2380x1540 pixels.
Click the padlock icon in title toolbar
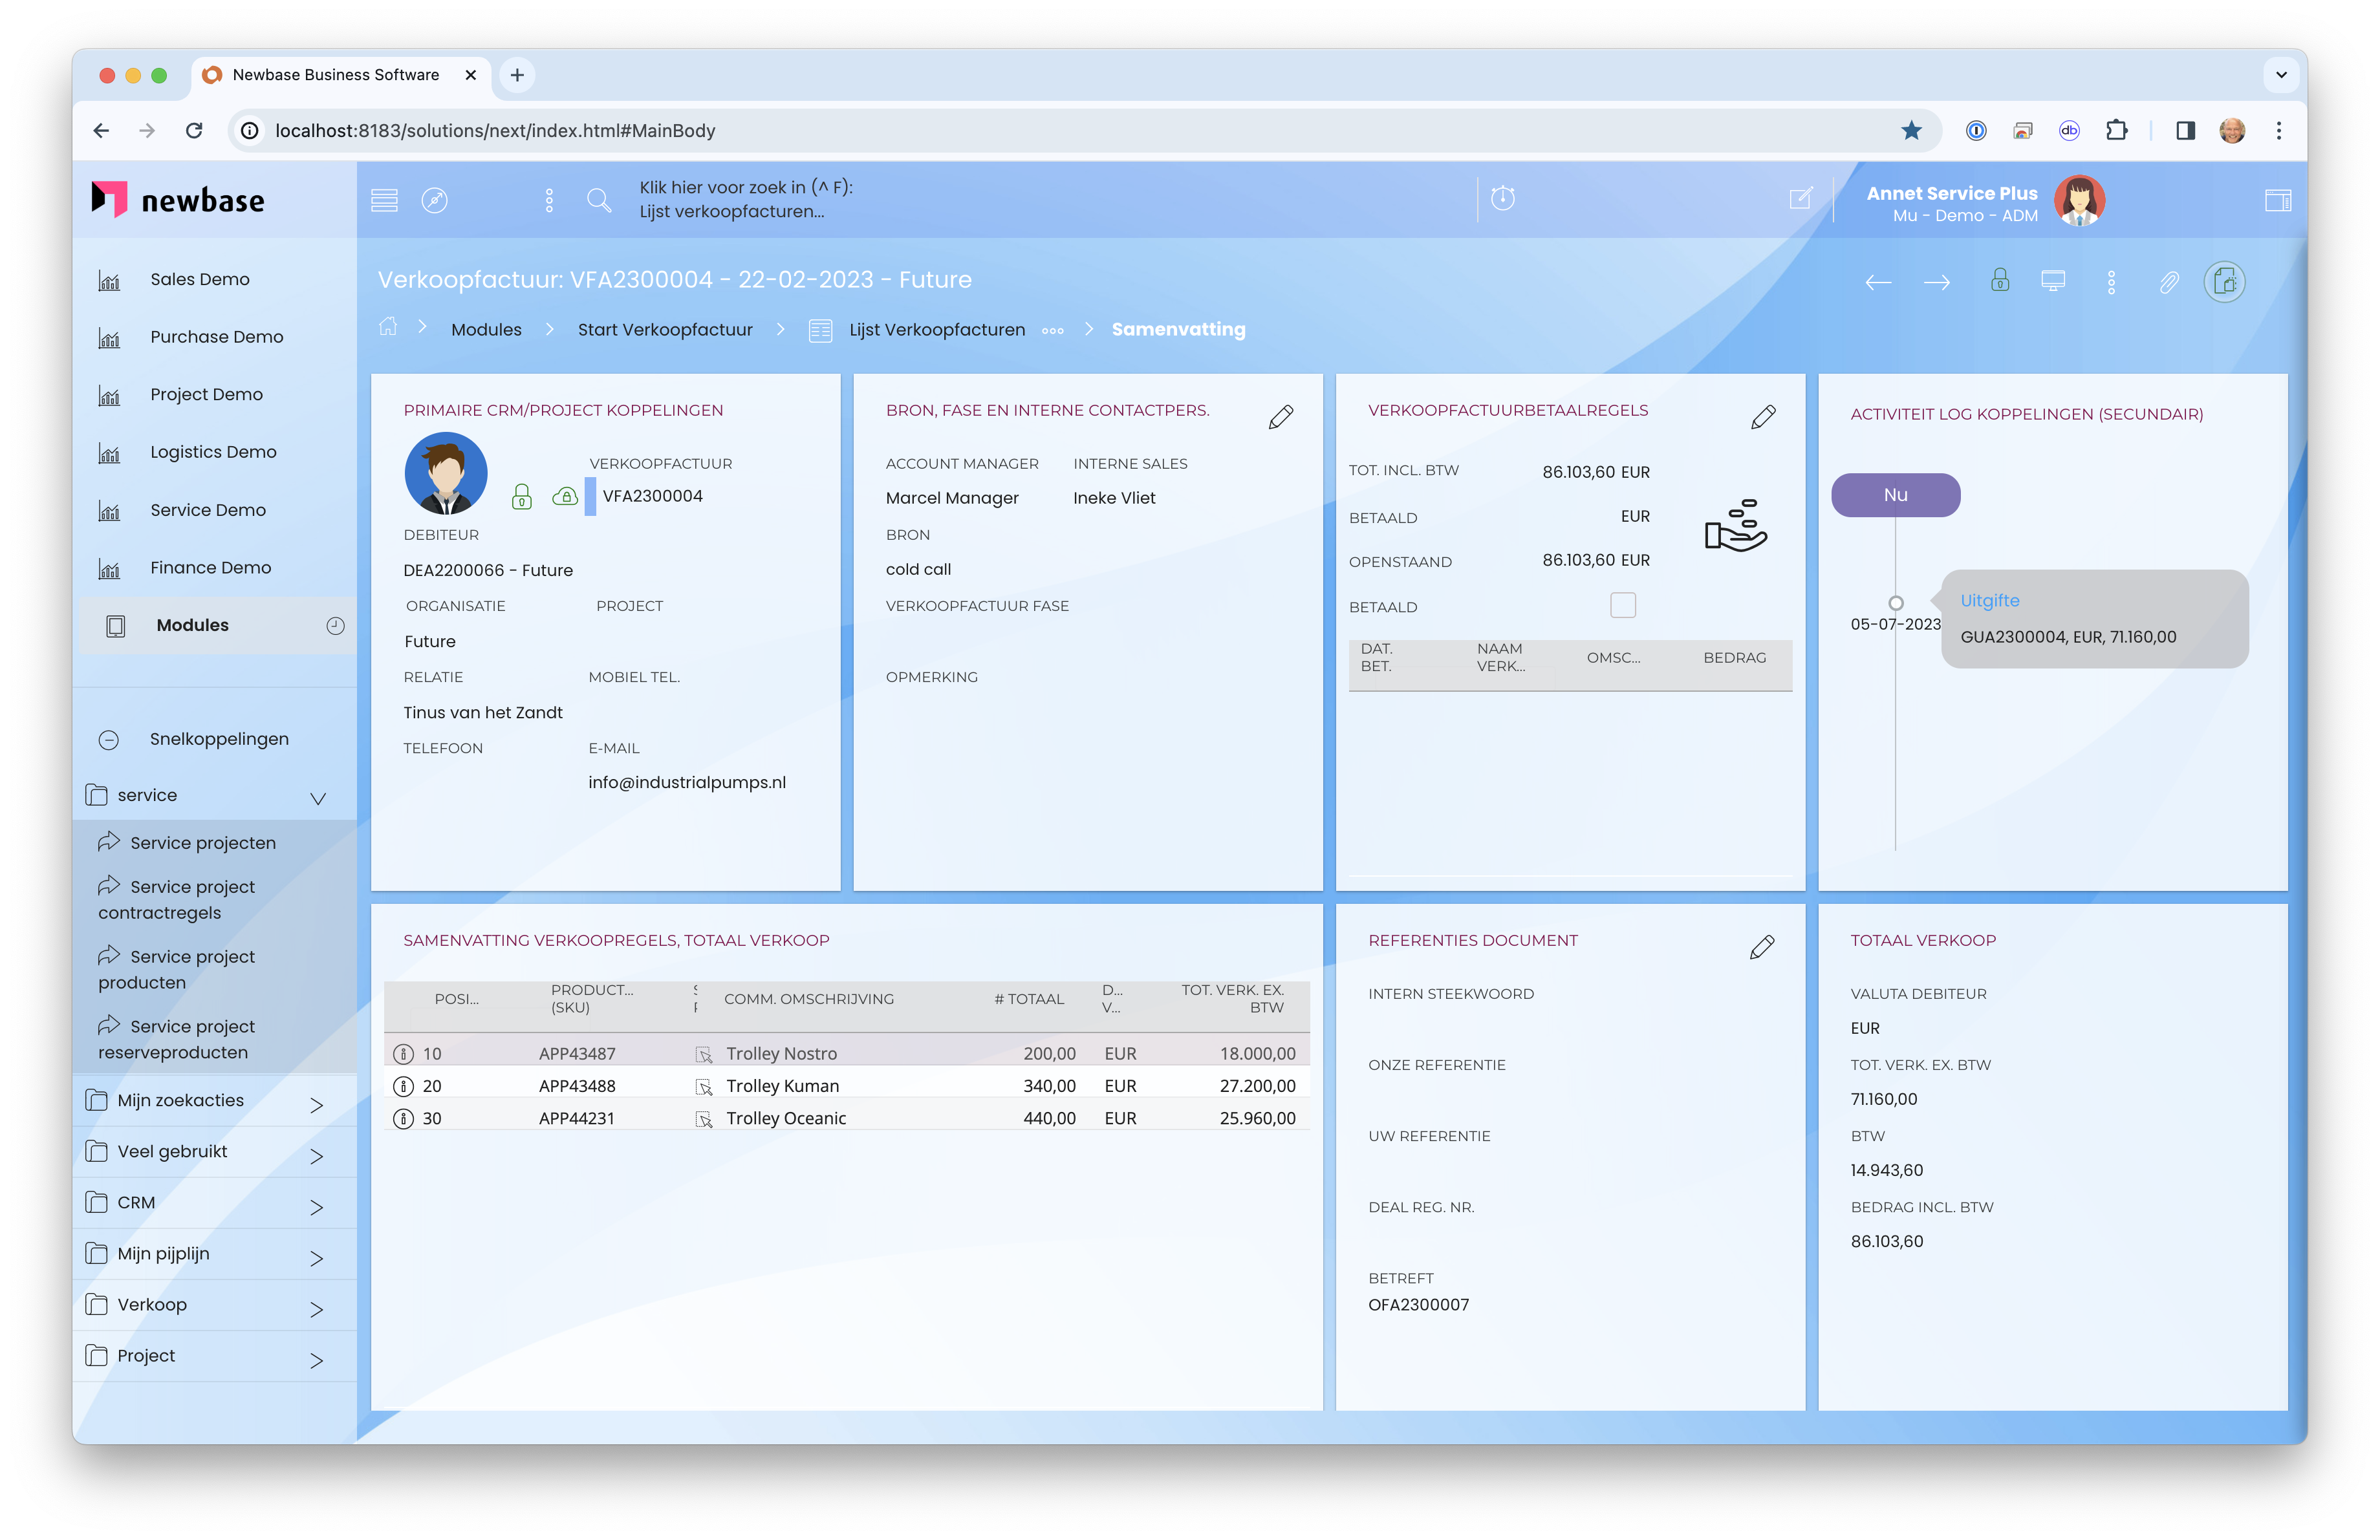[1999, 281]
